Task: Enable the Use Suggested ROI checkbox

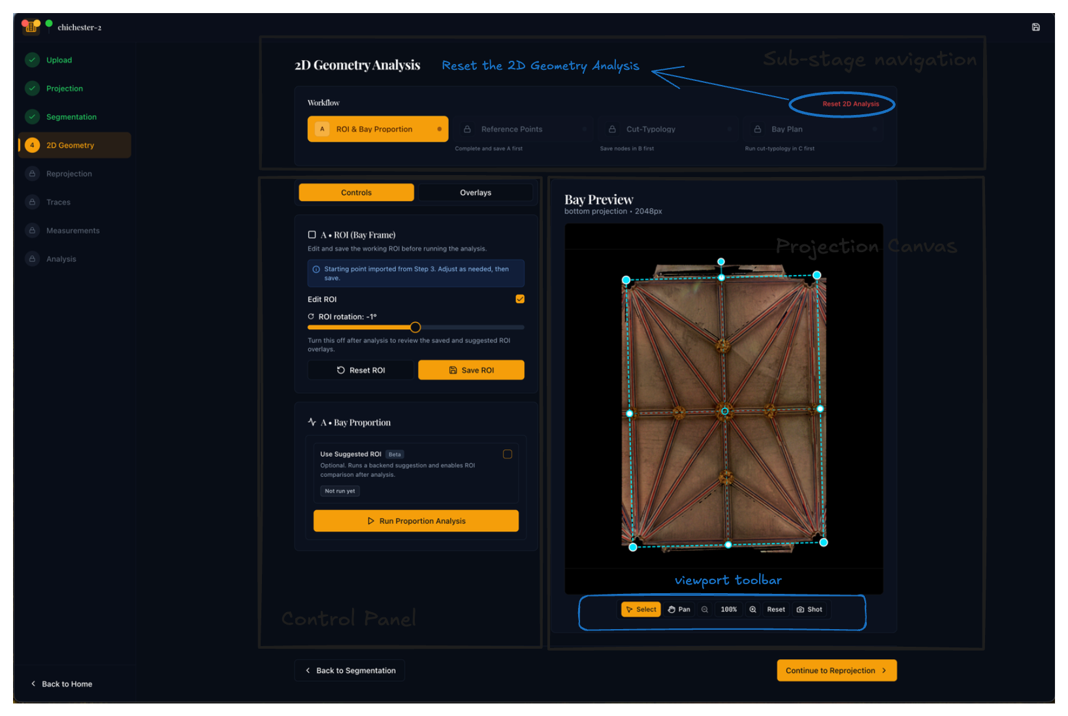Action: [x=508, y=454]
